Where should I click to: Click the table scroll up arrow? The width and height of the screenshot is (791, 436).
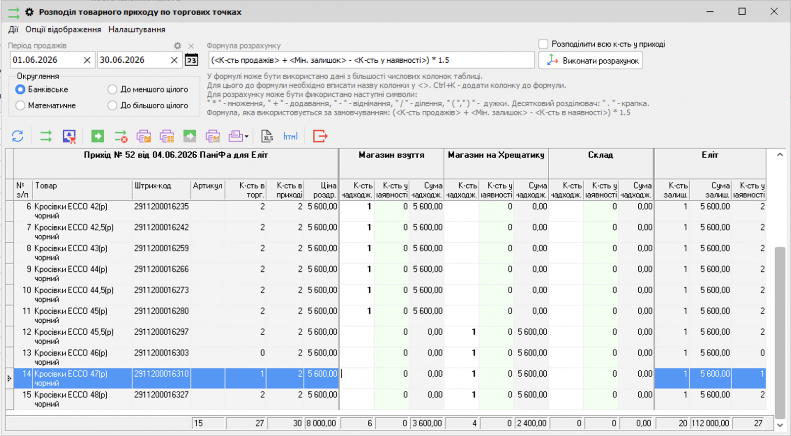[x=780, y=155]
